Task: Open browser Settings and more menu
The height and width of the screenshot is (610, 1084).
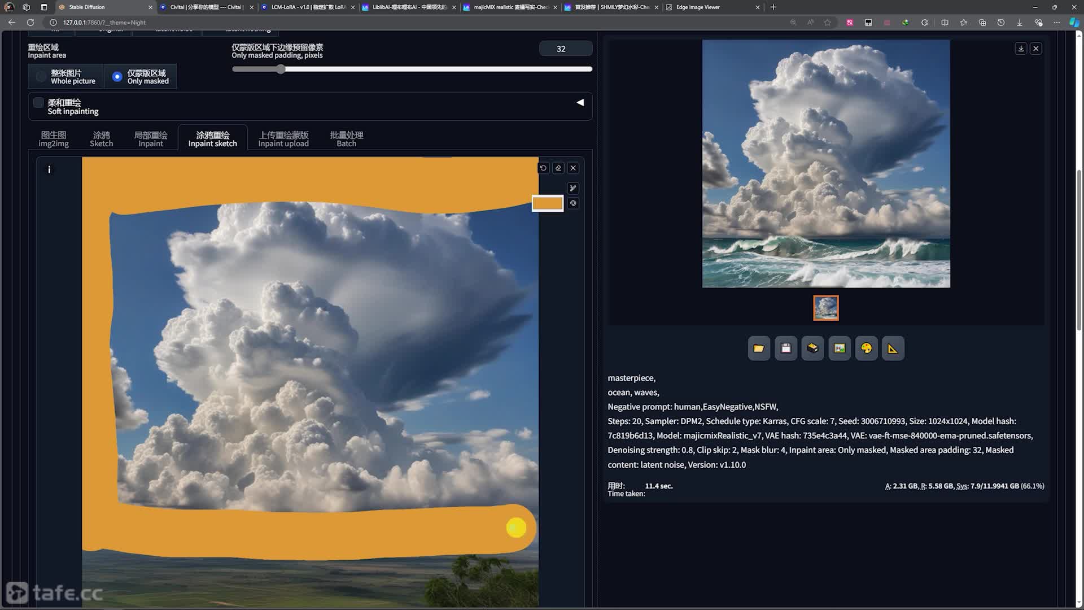Action: click(x=1057, y=23)
